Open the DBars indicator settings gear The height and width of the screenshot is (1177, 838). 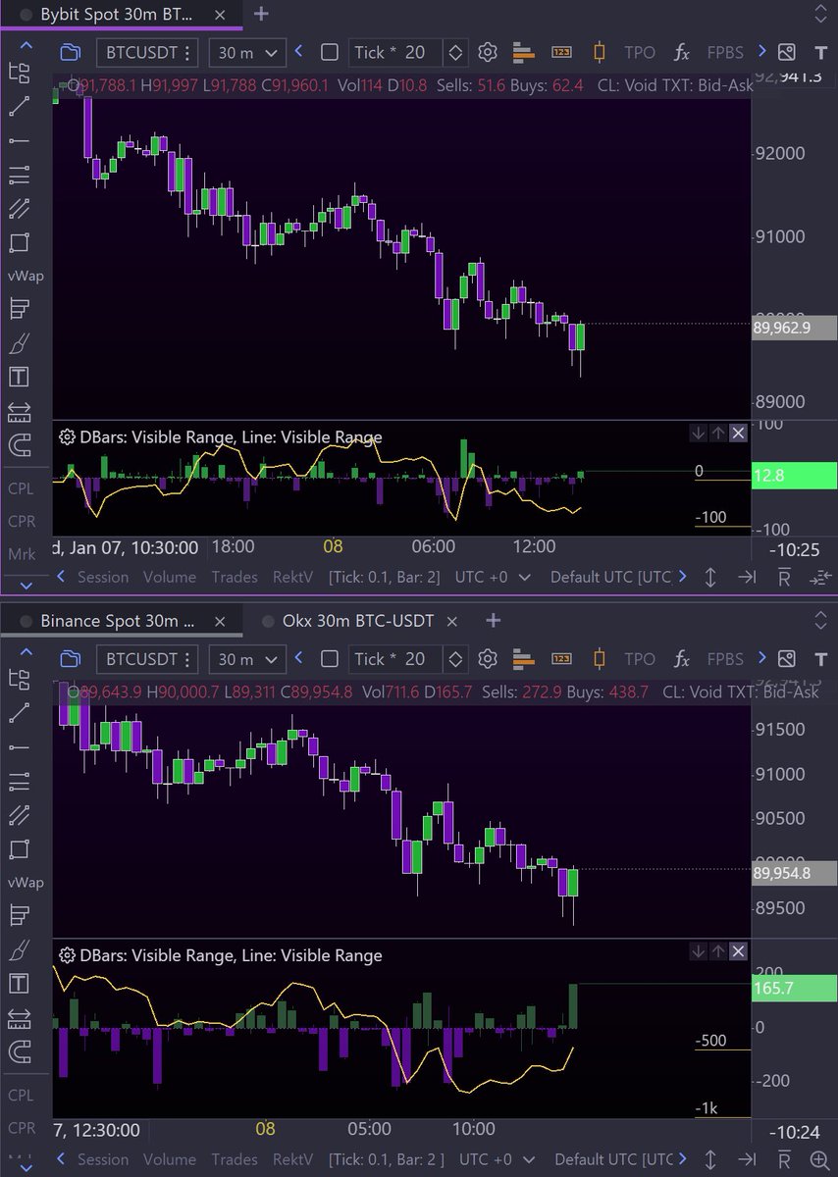[x=68, y=436]
